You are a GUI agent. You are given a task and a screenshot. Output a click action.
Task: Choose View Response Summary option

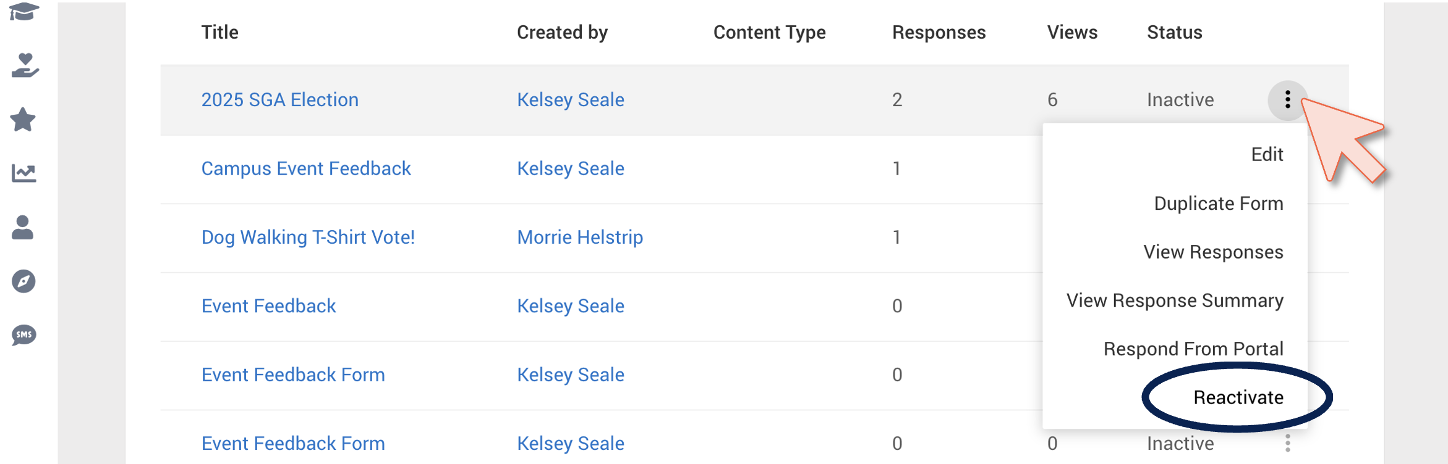[1175, 300]
